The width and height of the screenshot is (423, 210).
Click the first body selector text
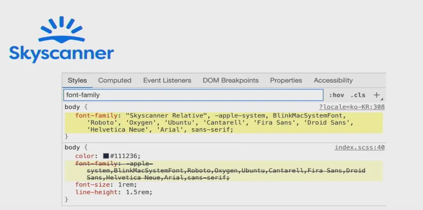tap(72, 107)
